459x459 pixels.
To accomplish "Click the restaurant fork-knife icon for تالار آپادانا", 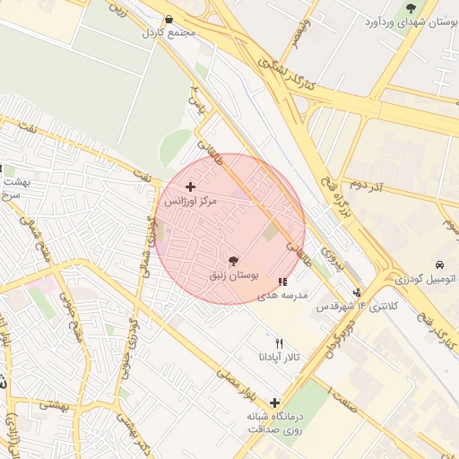I will pos(279,343).
